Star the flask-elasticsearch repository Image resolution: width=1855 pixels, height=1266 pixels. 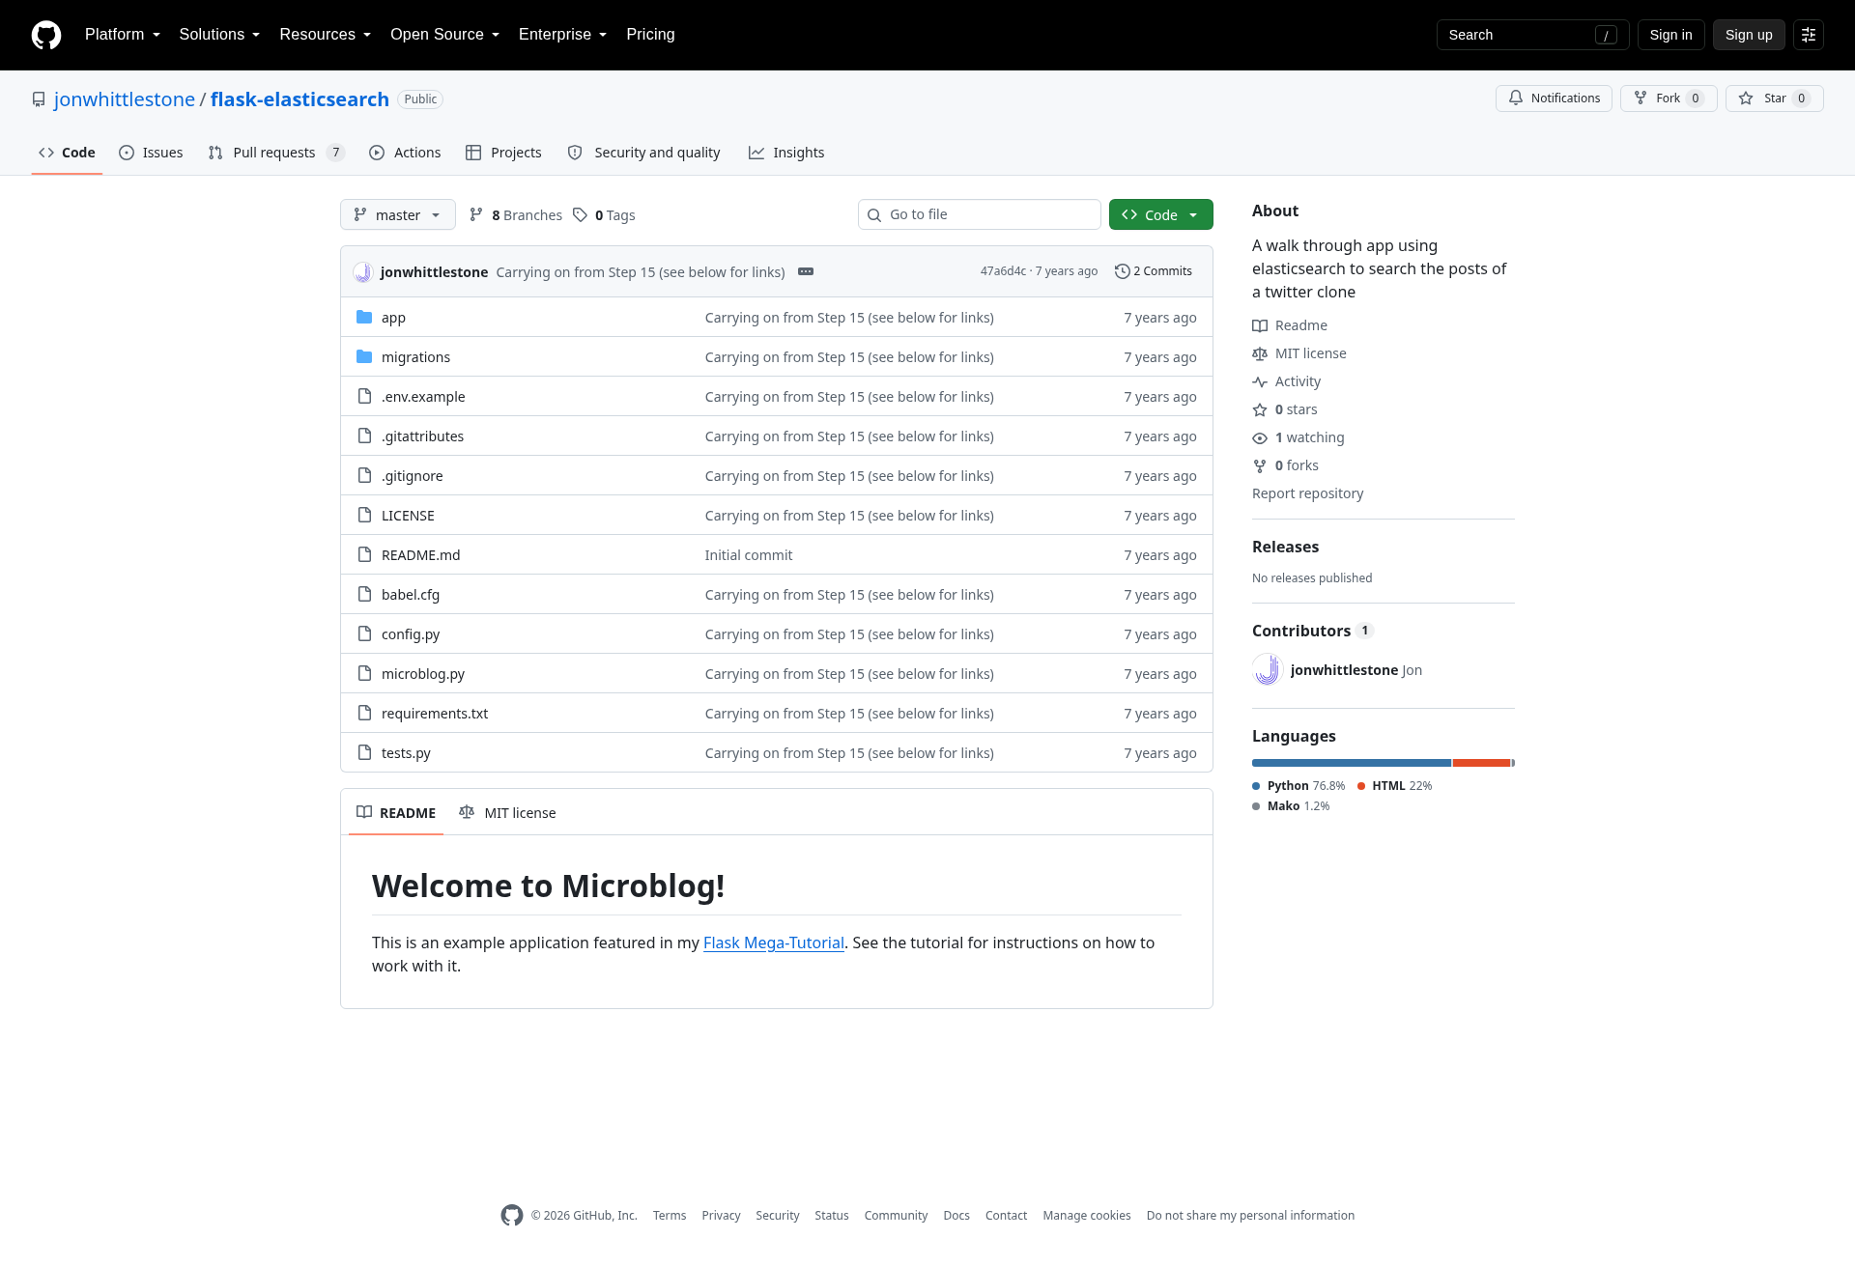1774,98
